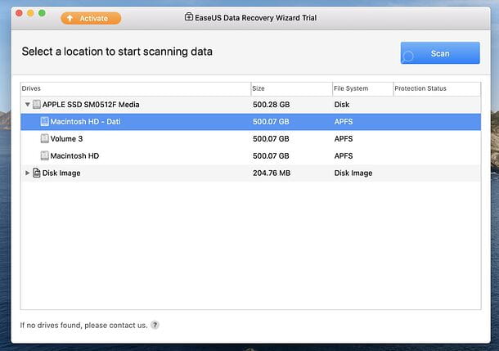Click the Volume 3 drive icon
The width and height of the screenshot is (499, 351).
pyautogui.click(x=44, y=139)
